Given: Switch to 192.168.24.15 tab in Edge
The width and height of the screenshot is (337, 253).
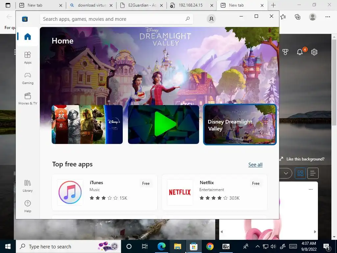Looking at the screenshot, I should pos(192,5).
